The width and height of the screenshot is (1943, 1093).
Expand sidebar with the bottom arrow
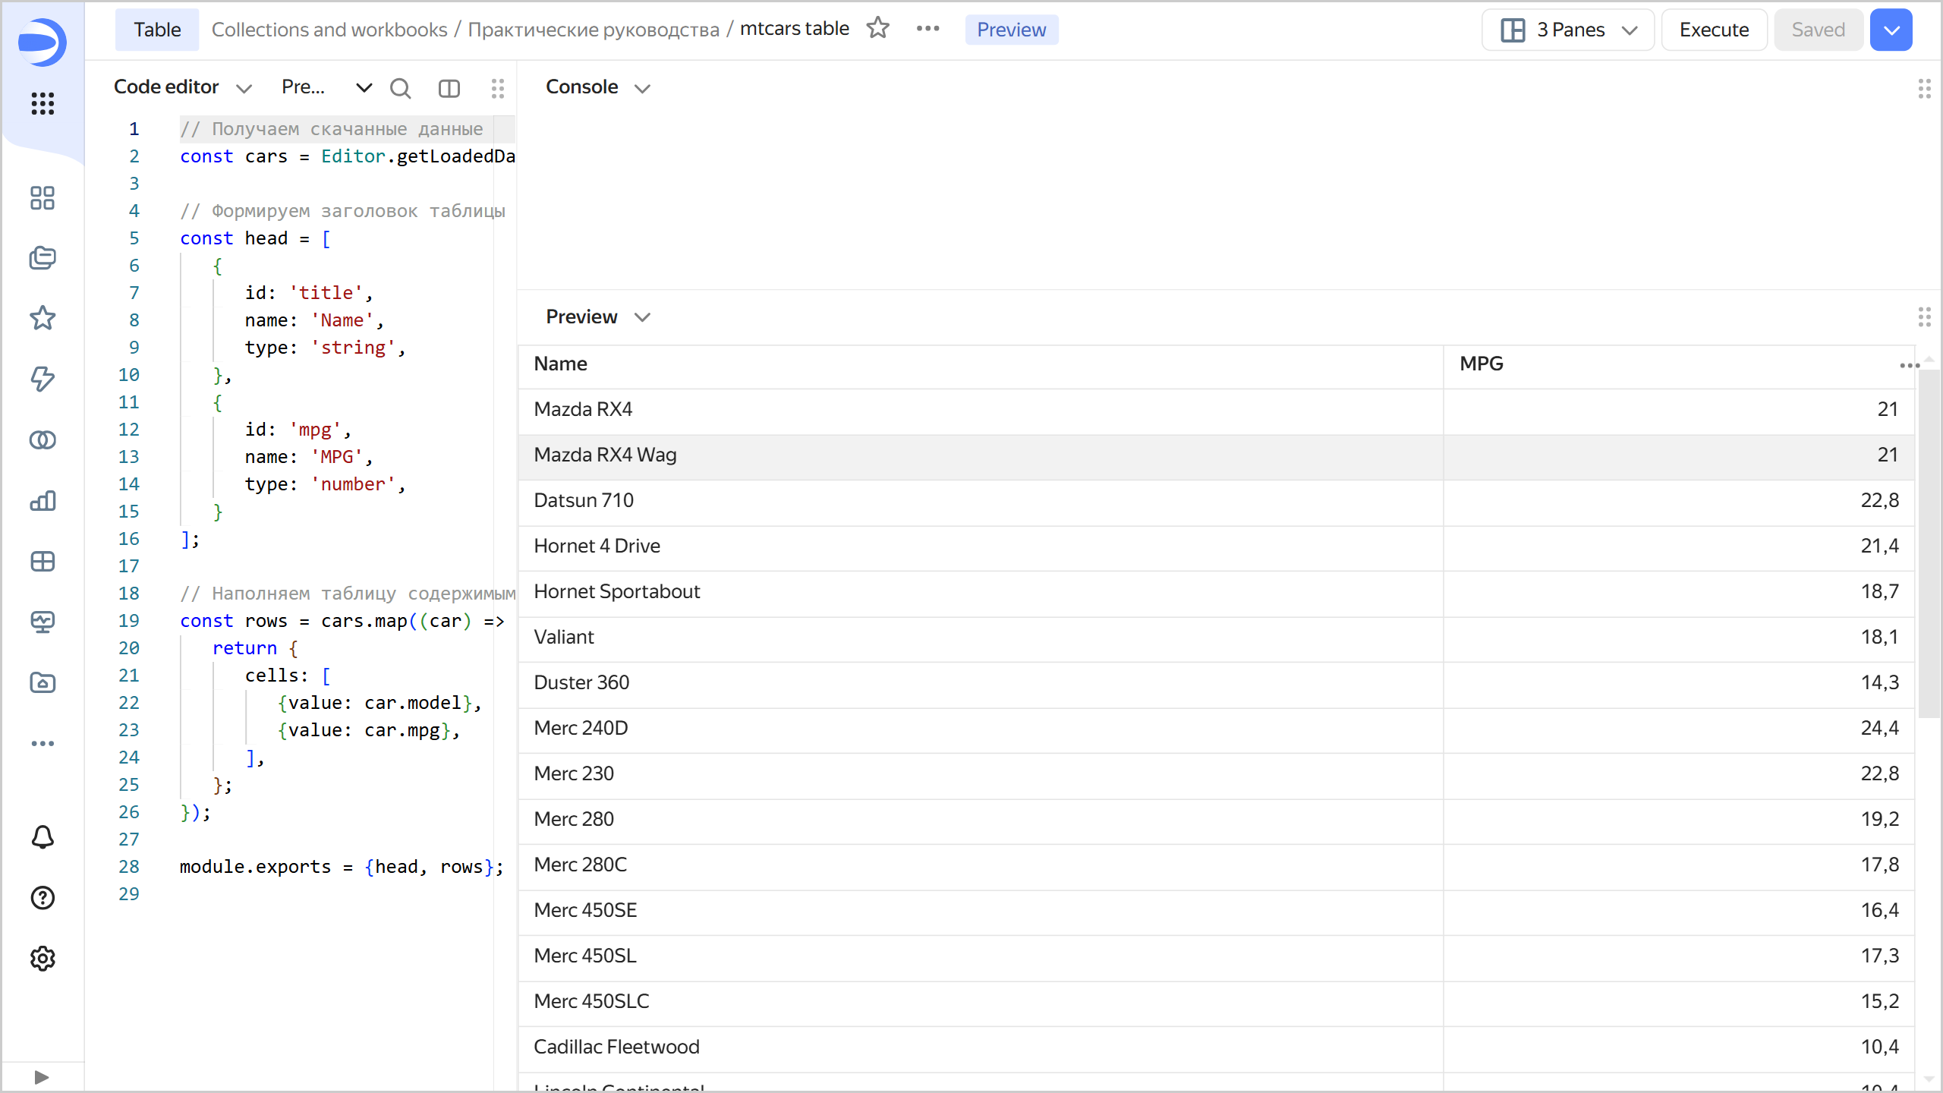tap(43, 1077)
